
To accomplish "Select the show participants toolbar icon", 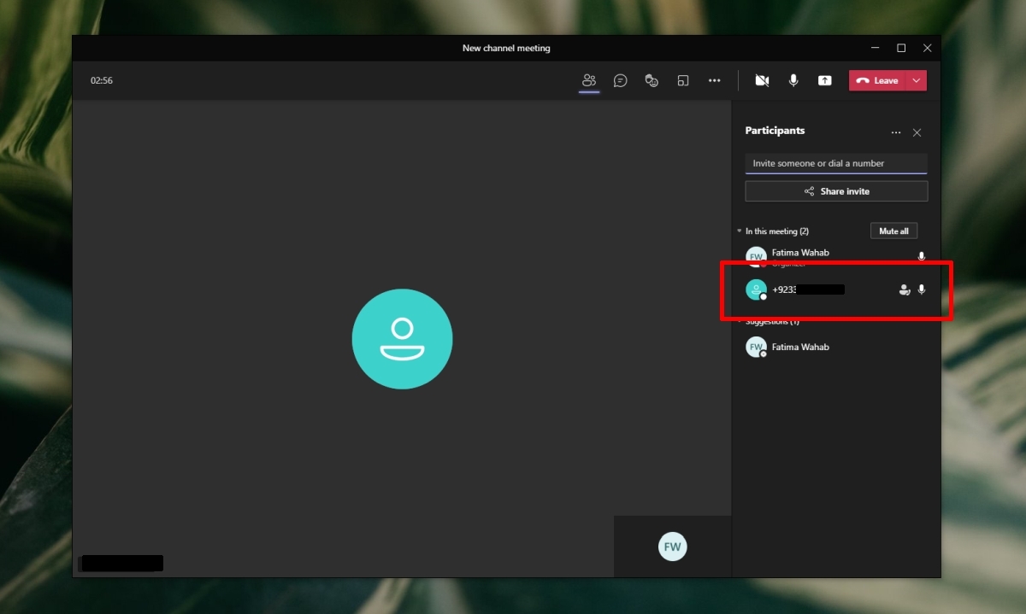I will click(588, 80).
